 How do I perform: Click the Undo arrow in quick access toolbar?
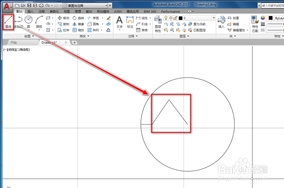click(x=47, y=6)
